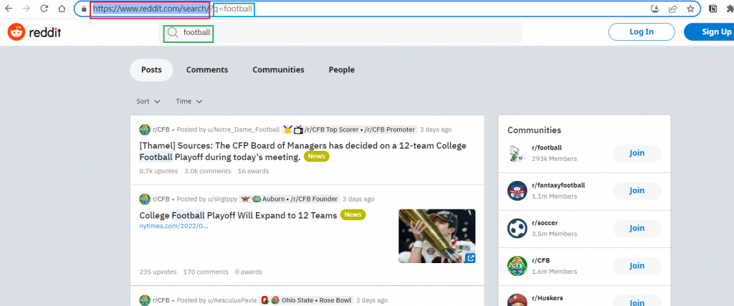Switch to the Comments tab
Image resolution: width=734 pixels, height=306 pixels.
tap(207, 70)
